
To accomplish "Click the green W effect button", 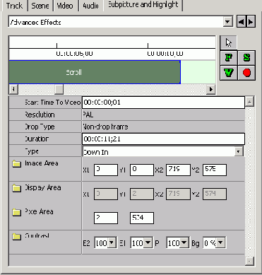I will 229,73.
